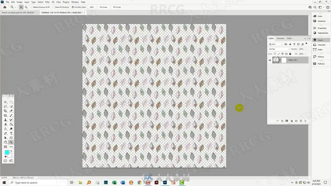
Task: Open the Edit Toolbar three-dots menu
Action: pos(11,147)
